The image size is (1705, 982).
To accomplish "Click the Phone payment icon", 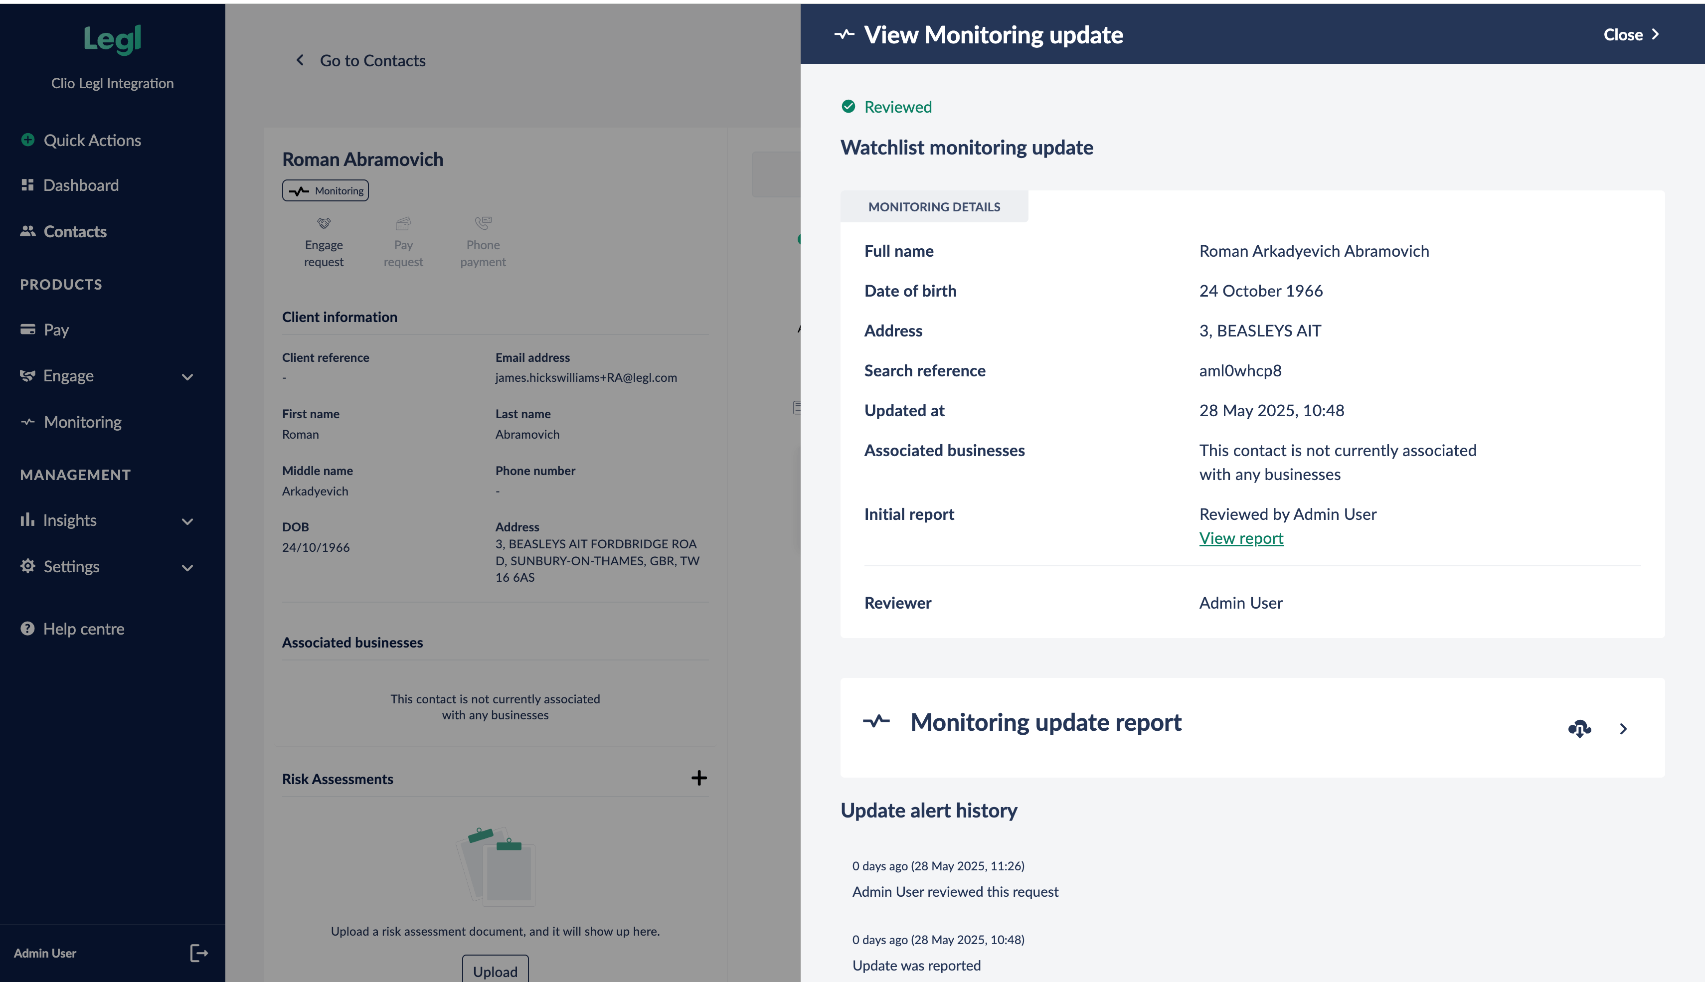I will pyautogui.click(x=483, y=223).
